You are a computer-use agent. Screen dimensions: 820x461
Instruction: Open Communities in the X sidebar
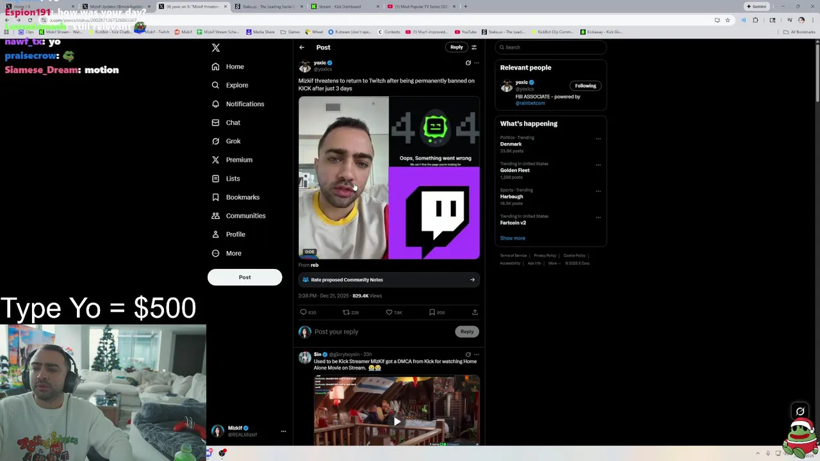(238, 216)
